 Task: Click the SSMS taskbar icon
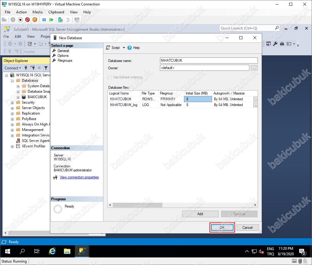[x=82, y=252]
